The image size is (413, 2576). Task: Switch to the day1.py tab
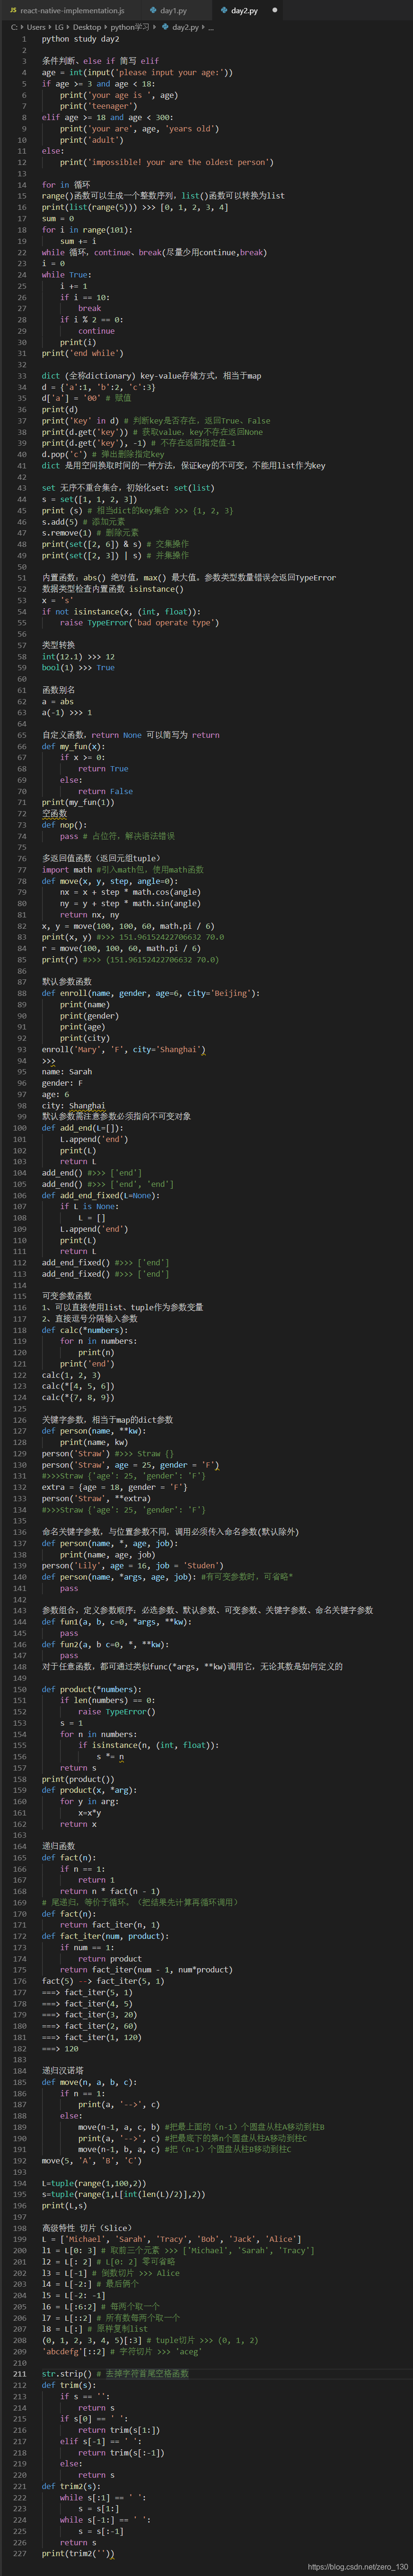point(176,10)
